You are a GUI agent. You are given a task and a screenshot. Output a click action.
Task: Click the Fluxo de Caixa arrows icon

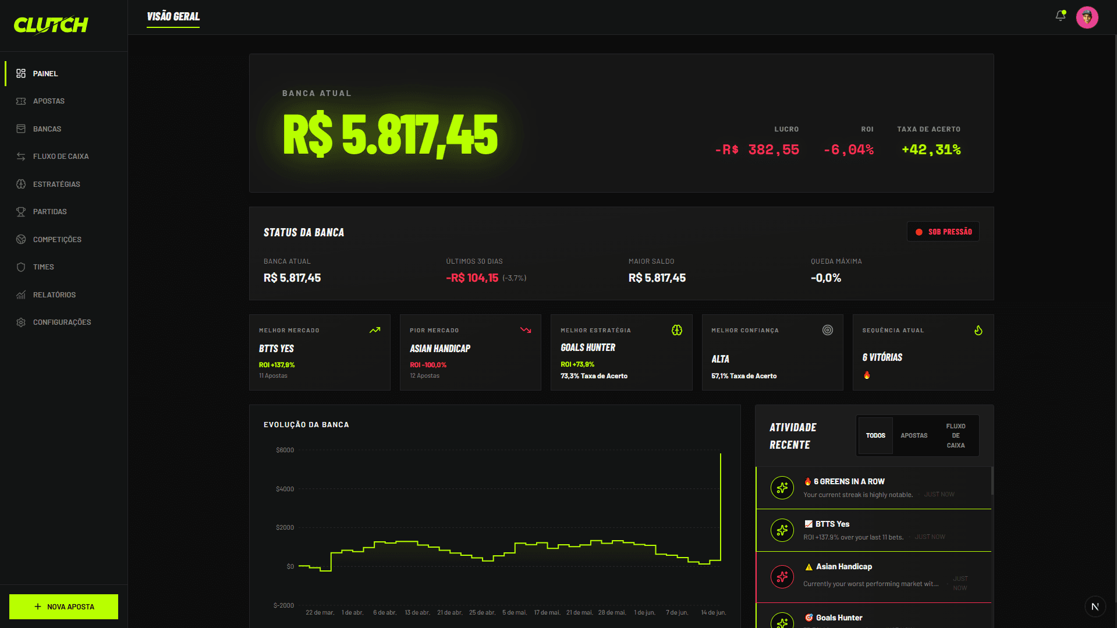(21, 157)
